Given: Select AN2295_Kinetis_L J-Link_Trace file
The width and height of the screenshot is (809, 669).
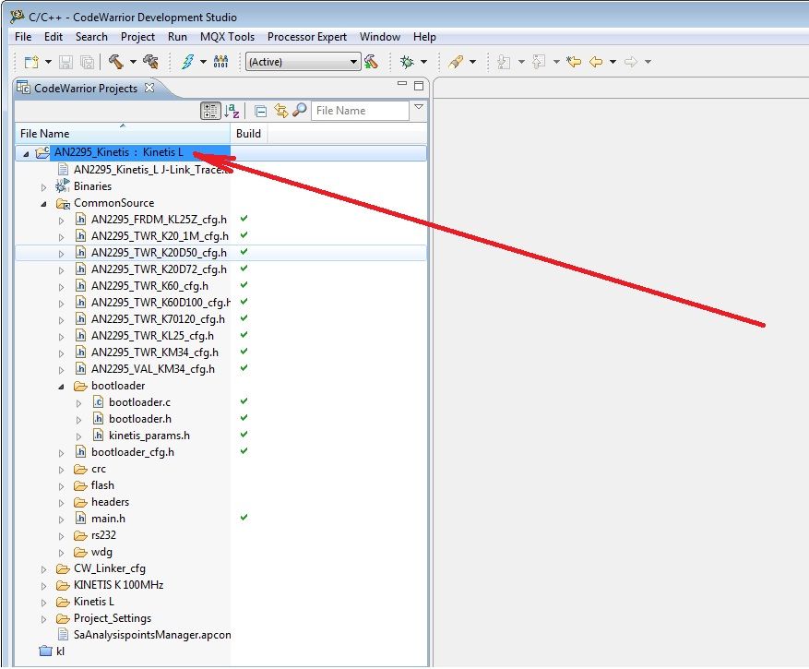Looking at the screenshot, I should coord(151,169).
